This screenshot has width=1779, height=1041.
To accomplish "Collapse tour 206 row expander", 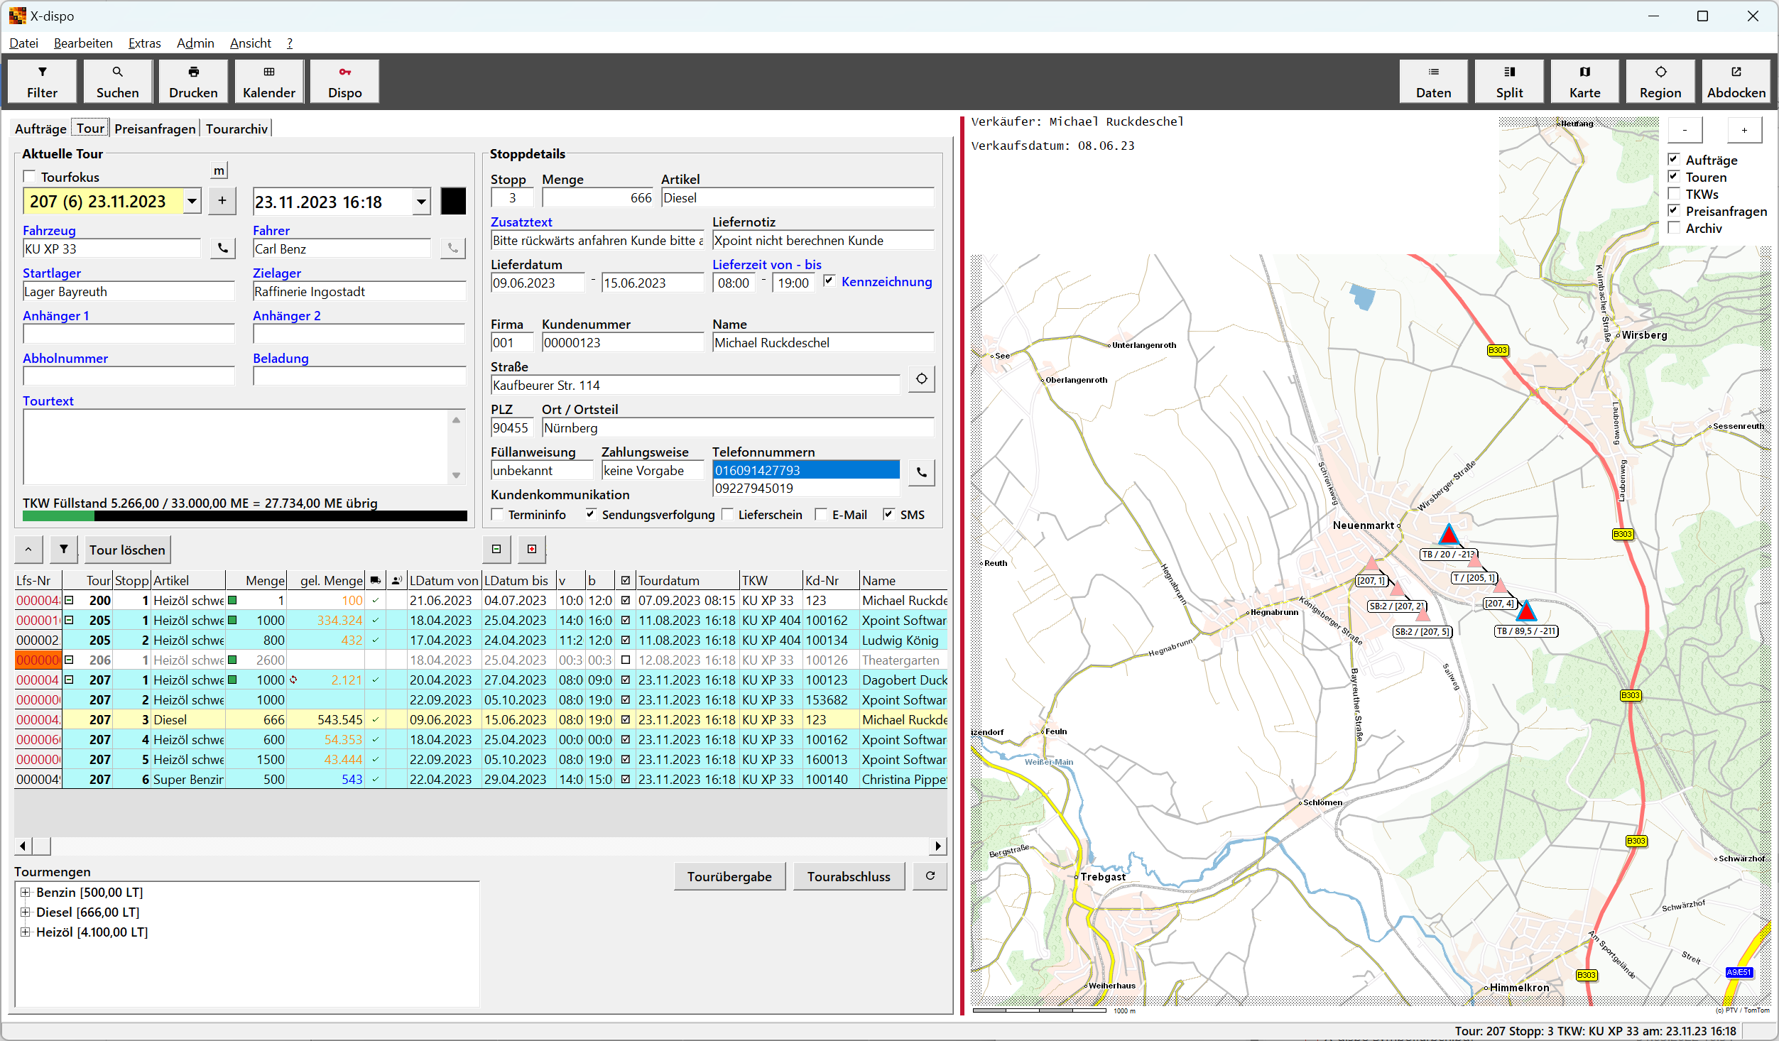I will point(69,660).
